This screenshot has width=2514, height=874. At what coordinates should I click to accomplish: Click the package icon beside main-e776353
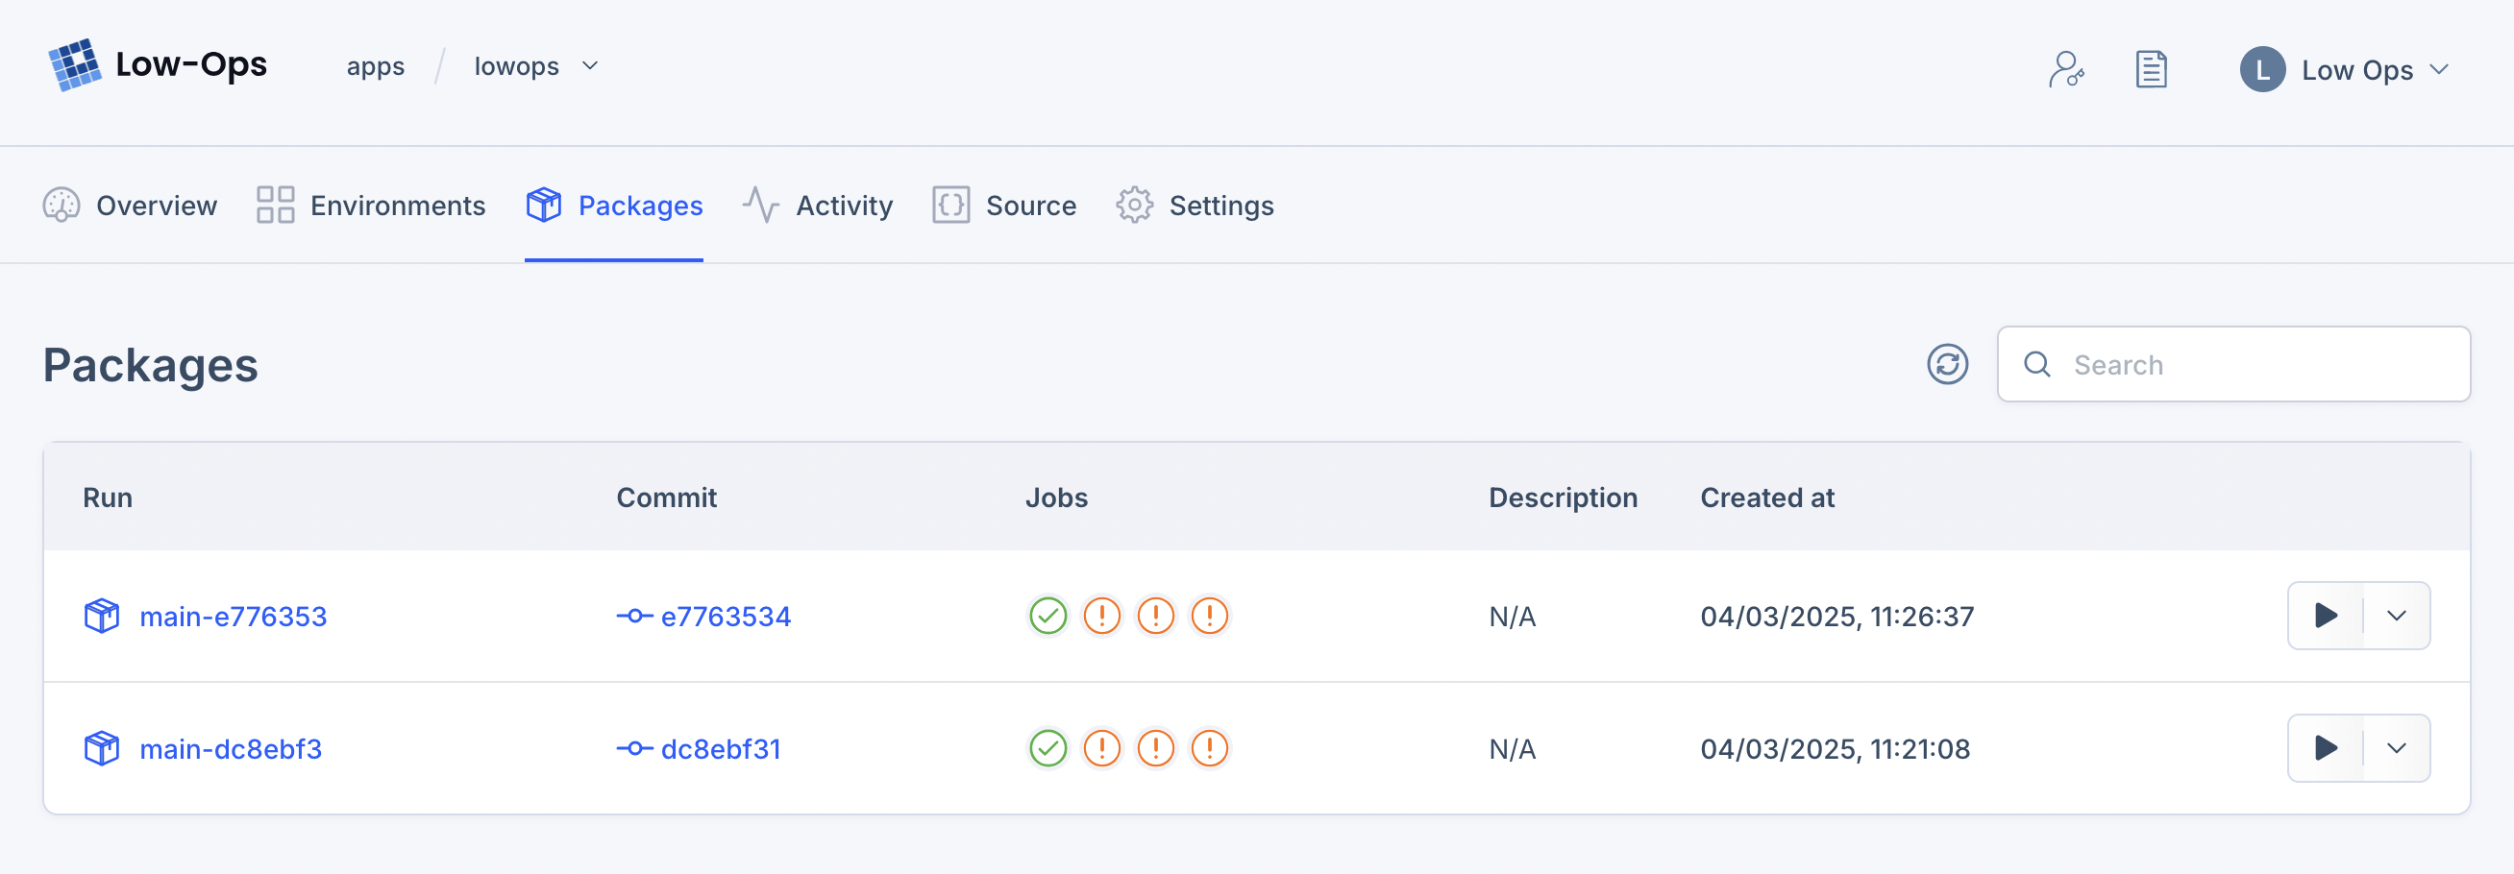(x=102, y=616)
